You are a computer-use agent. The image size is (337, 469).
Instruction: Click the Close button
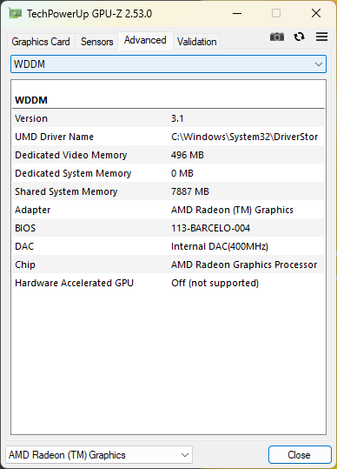(300, 455)
